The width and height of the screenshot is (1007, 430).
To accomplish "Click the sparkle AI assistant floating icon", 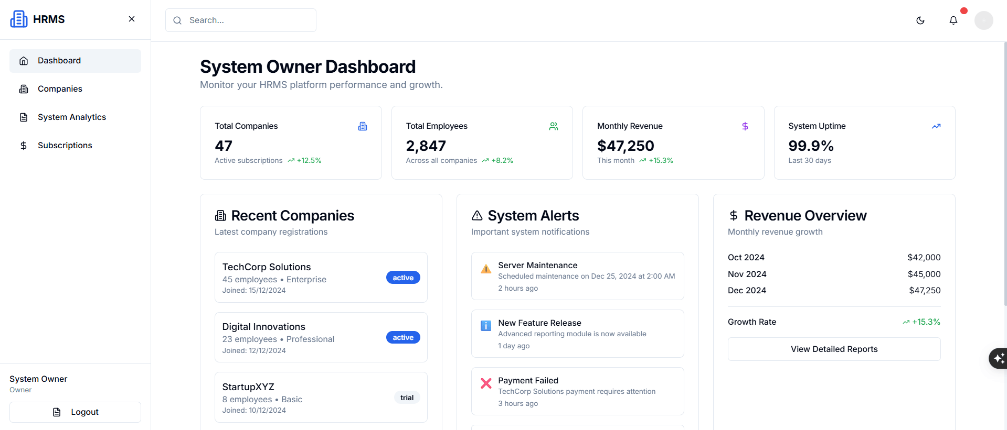I will [x=999, y=358].
